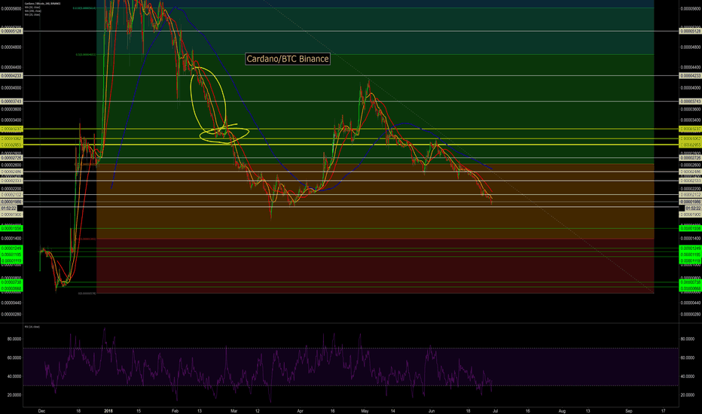Click the 0.00002333 price label on left axis
This screenshot has width=702, height=414.
(11, 181)
